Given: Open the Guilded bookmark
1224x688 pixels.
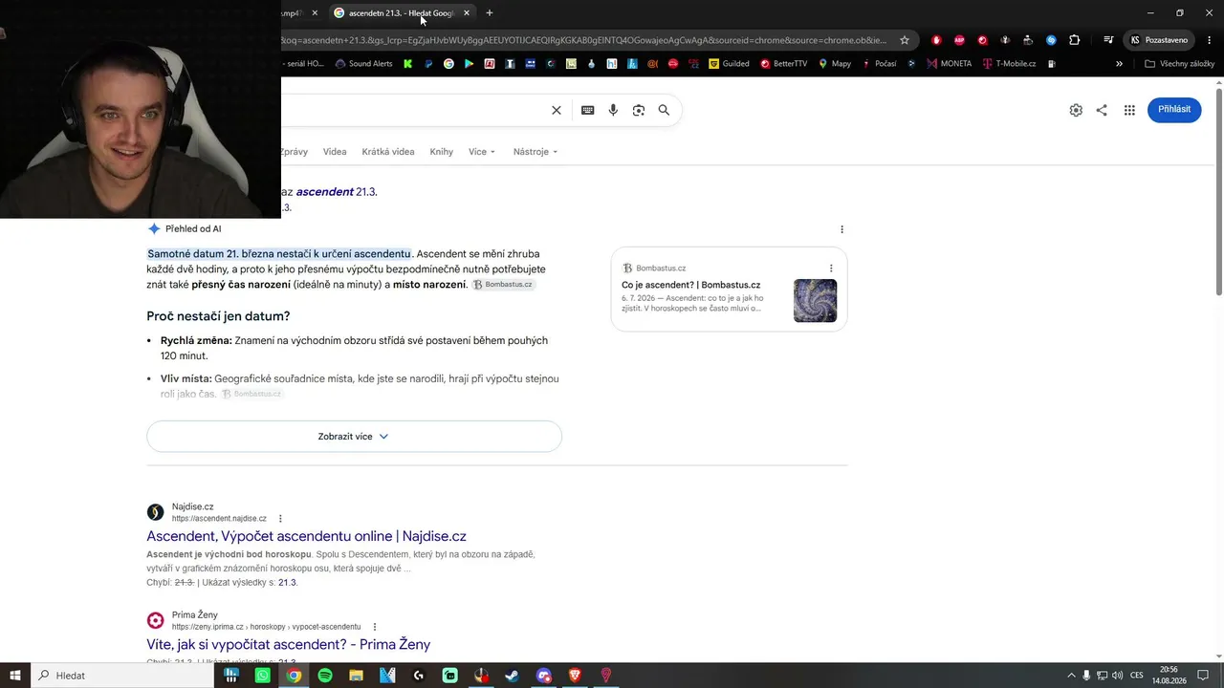Looking at the screenshot, I should [729, 64].
